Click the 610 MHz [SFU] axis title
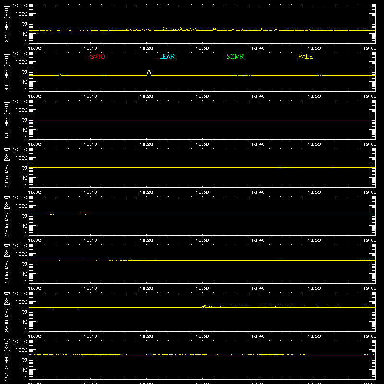This screenshot has width=384, height=384. [x=7, y=120]
